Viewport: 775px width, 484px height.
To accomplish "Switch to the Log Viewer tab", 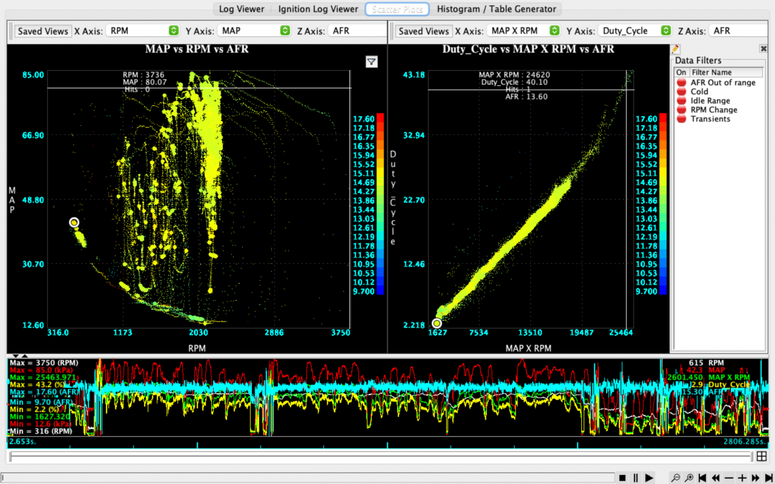I will point(242,9).
